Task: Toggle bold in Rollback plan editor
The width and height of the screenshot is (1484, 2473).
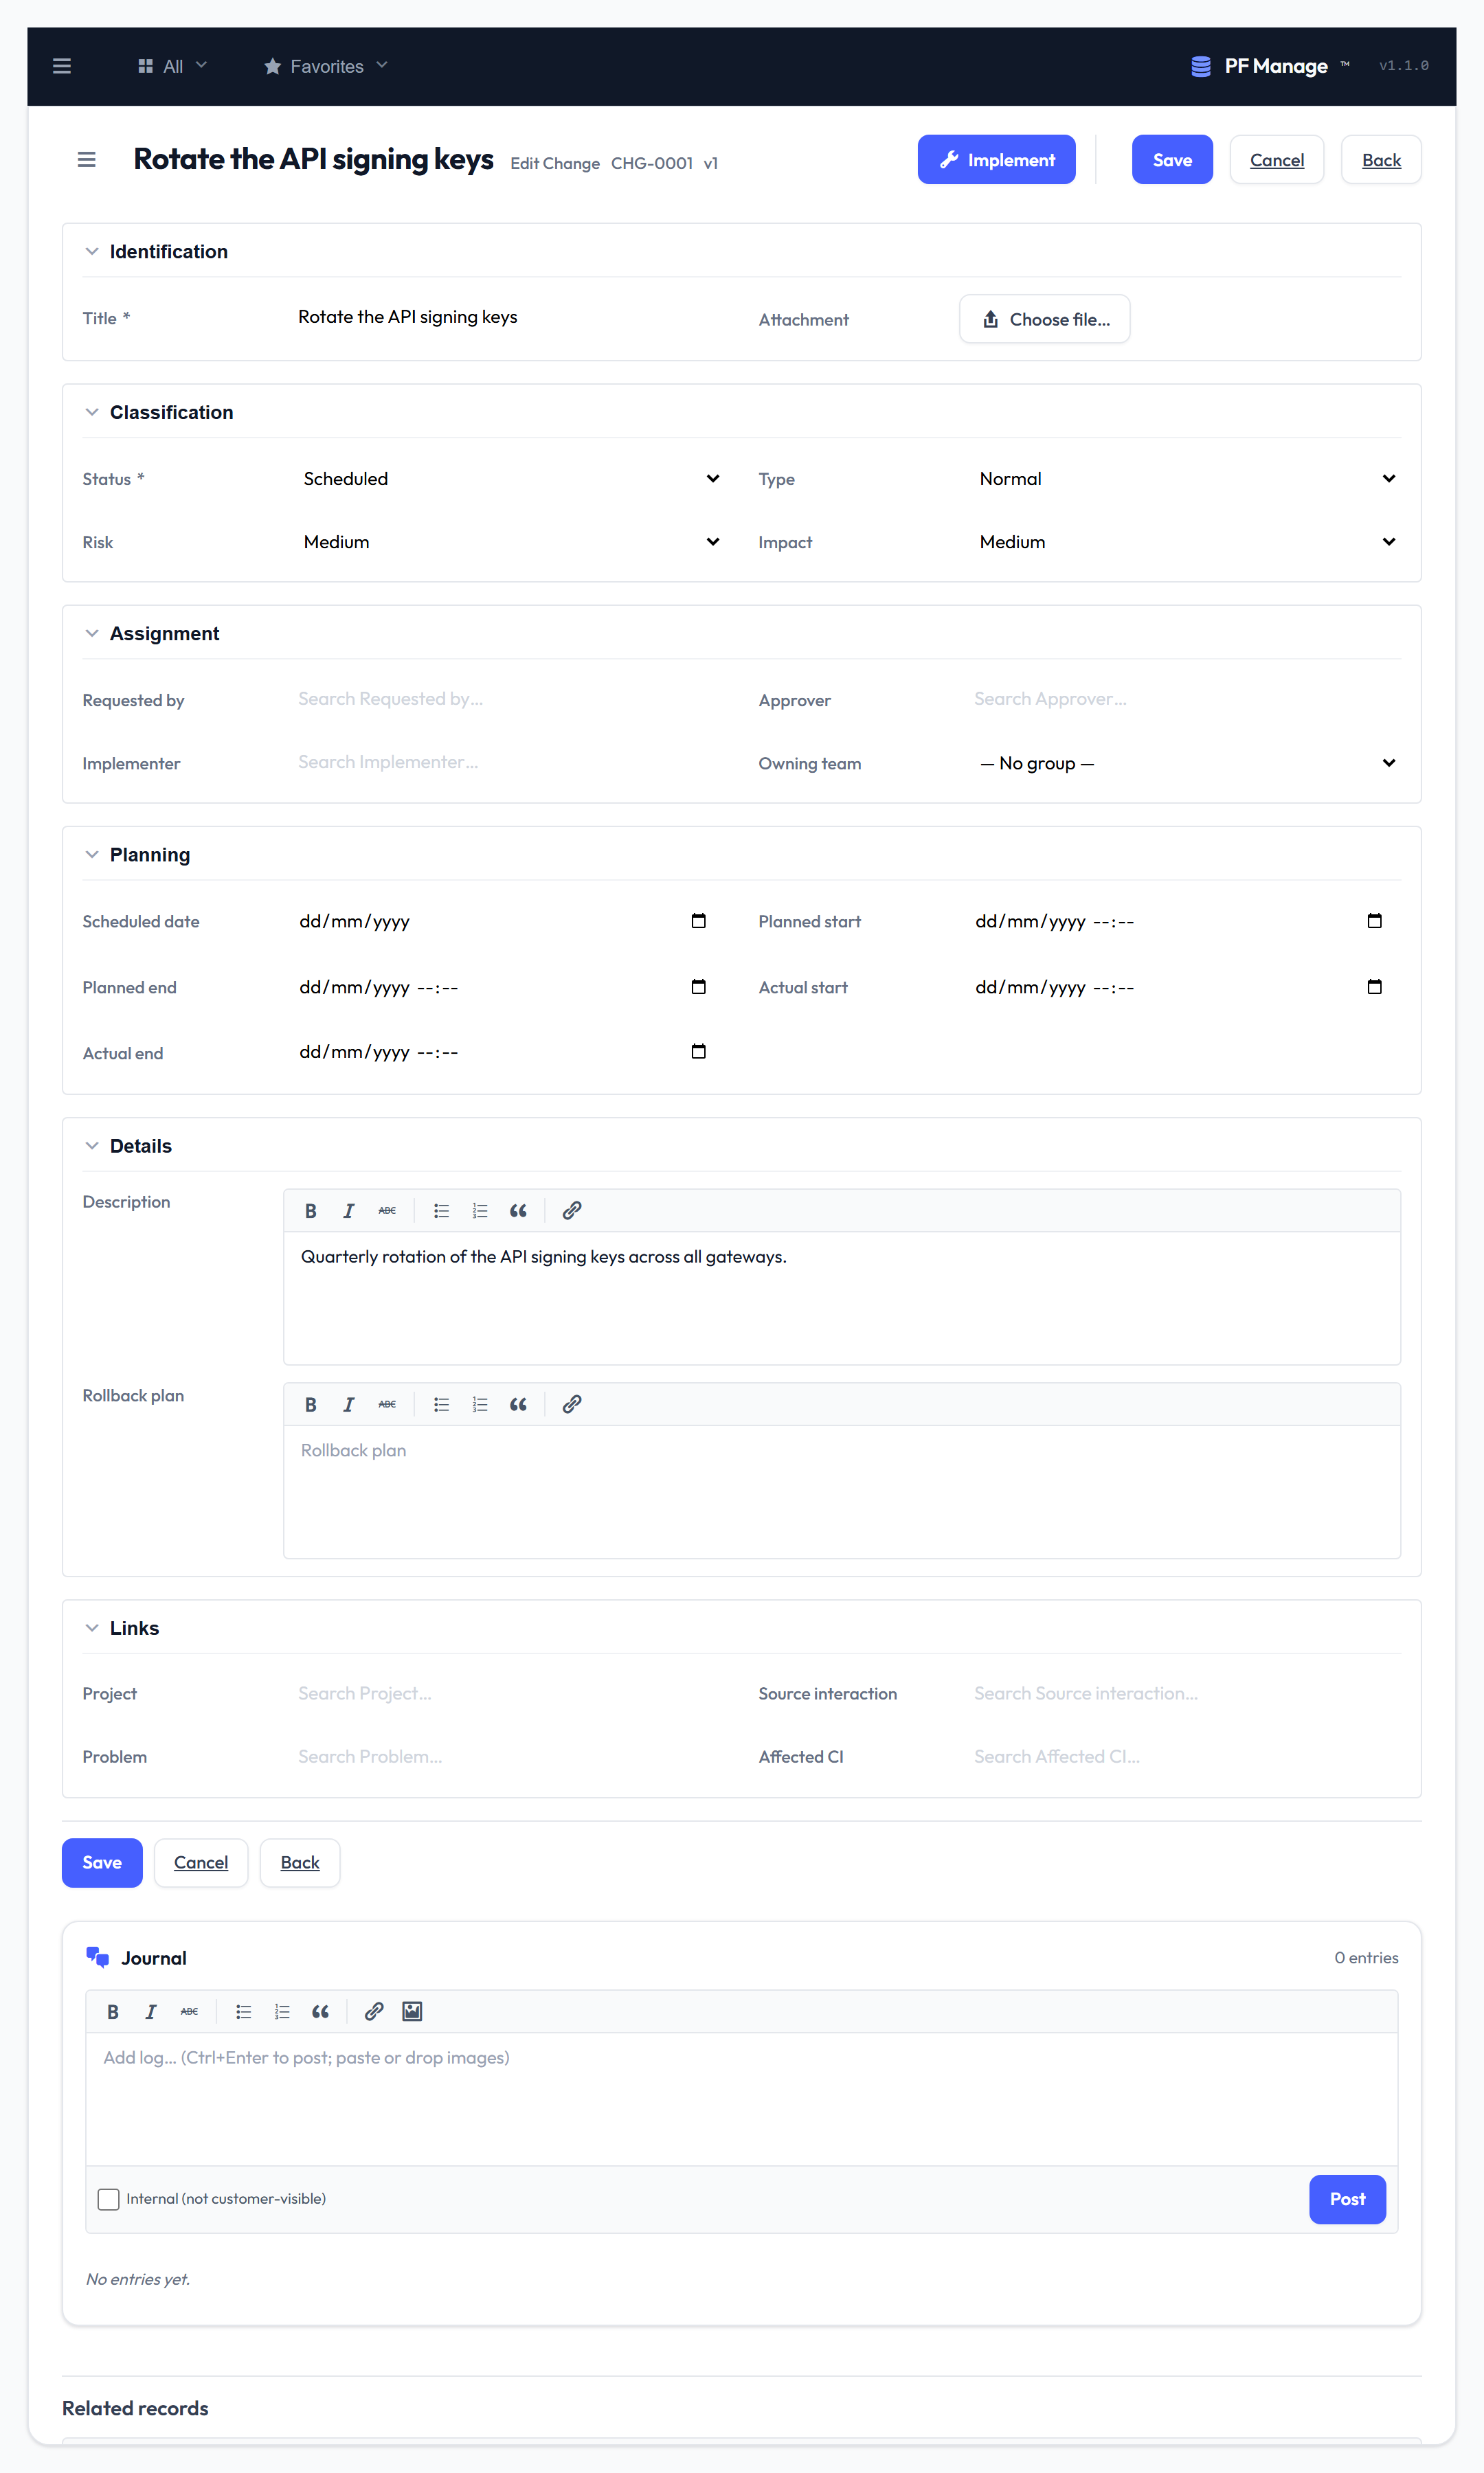Action: point(311,1404)
